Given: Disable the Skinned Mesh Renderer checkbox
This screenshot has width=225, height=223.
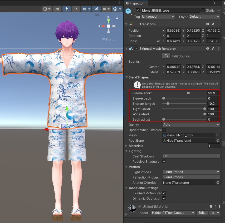Looking at the screenshot, I should 136,49.
